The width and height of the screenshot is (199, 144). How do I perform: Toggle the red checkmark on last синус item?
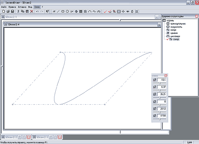tap(168, 39)
